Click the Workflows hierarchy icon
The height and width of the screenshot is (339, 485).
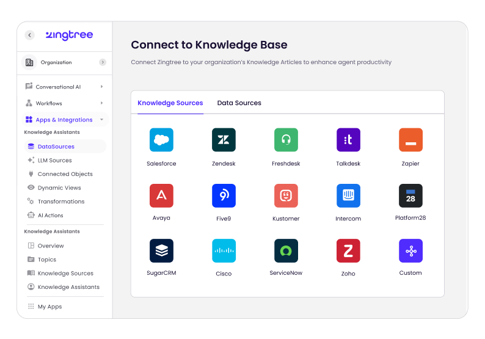tap(29, 103)
